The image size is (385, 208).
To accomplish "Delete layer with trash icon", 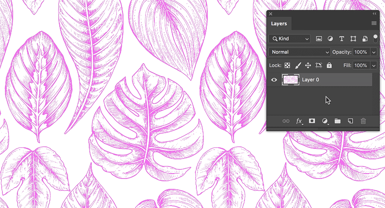I will point(363,121).
